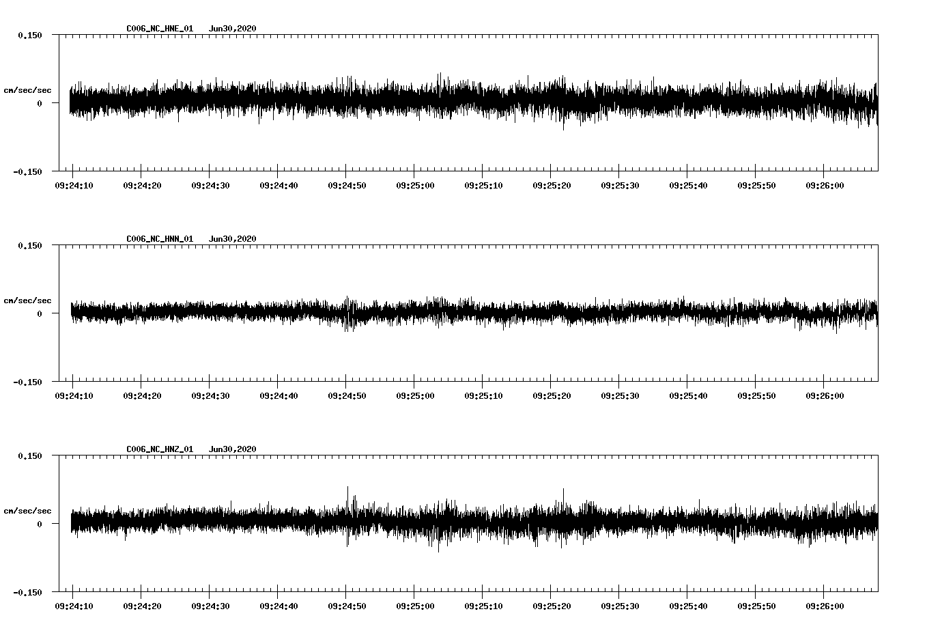Select the 09:25:50 time label under the HNN plot
This screenshot has width=927, height=631.
pos(756,396)
